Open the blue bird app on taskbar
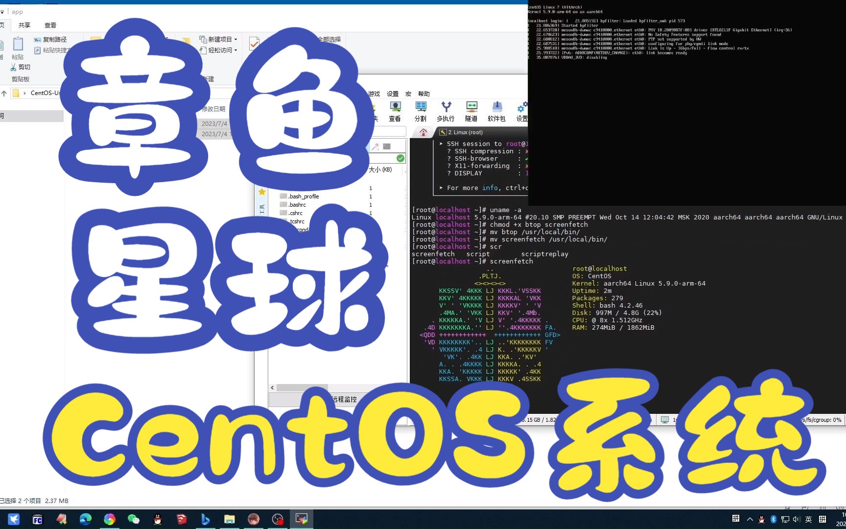The image size is (846, 529). click(x=14, y=519)
